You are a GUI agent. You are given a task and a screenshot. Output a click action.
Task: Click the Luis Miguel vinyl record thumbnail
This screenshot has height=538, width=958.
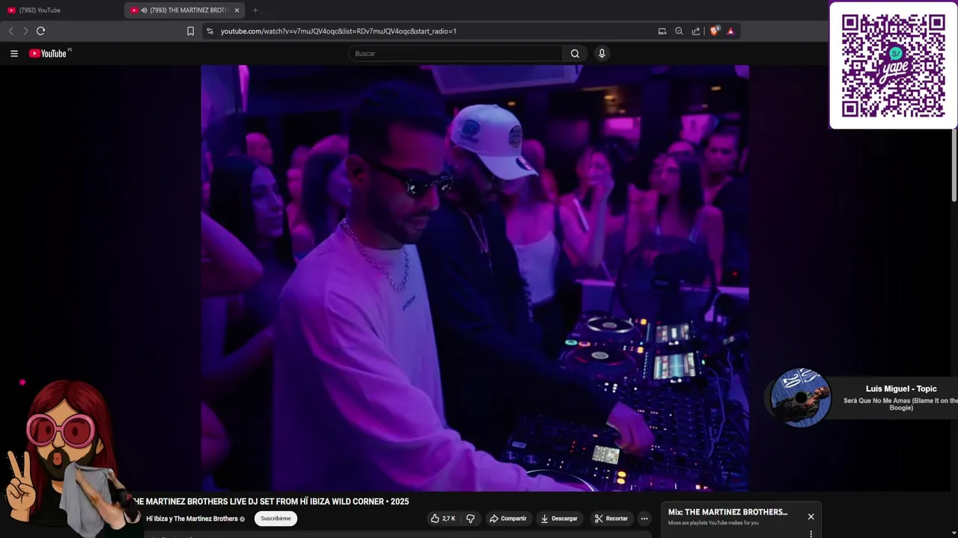(x=801, y=398)
